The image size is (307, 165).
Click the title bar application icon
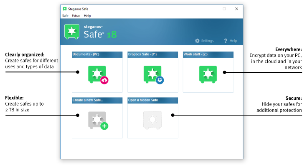[x=65, y=9]
